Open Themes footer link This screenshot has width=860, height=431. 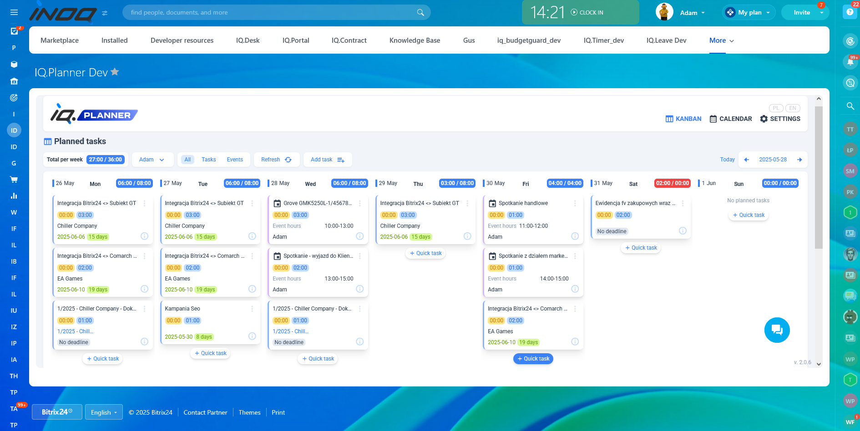click(249, 412)
